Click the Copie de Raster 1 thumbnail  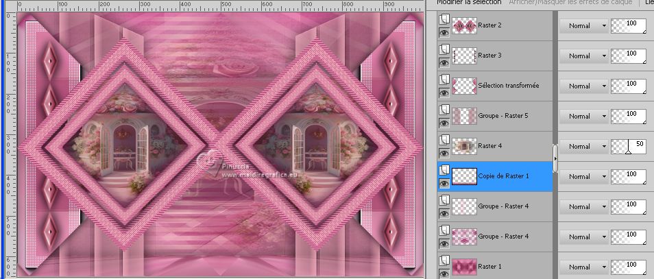[x=464, y=176]
